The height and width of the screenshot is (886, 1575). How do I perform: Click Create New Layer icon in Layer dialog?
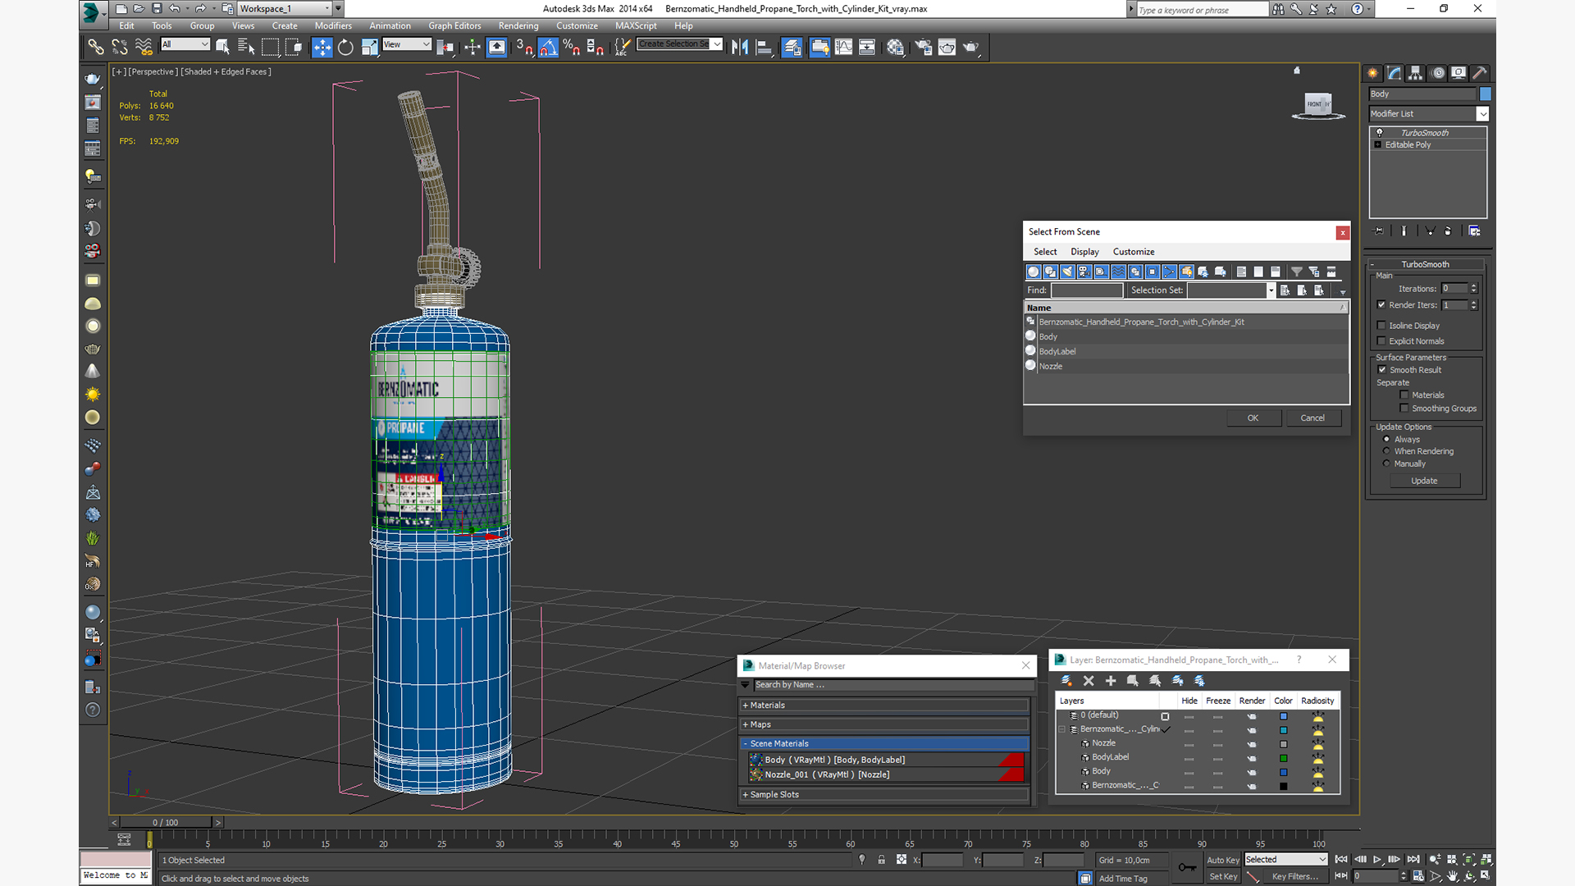click(1066, 681)
